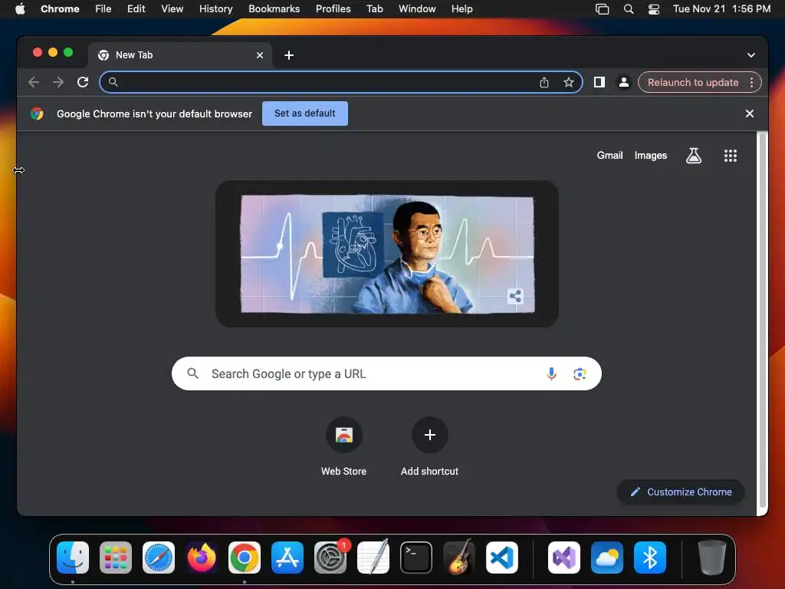
Task: Open the View menu
Action: [172, 8]
